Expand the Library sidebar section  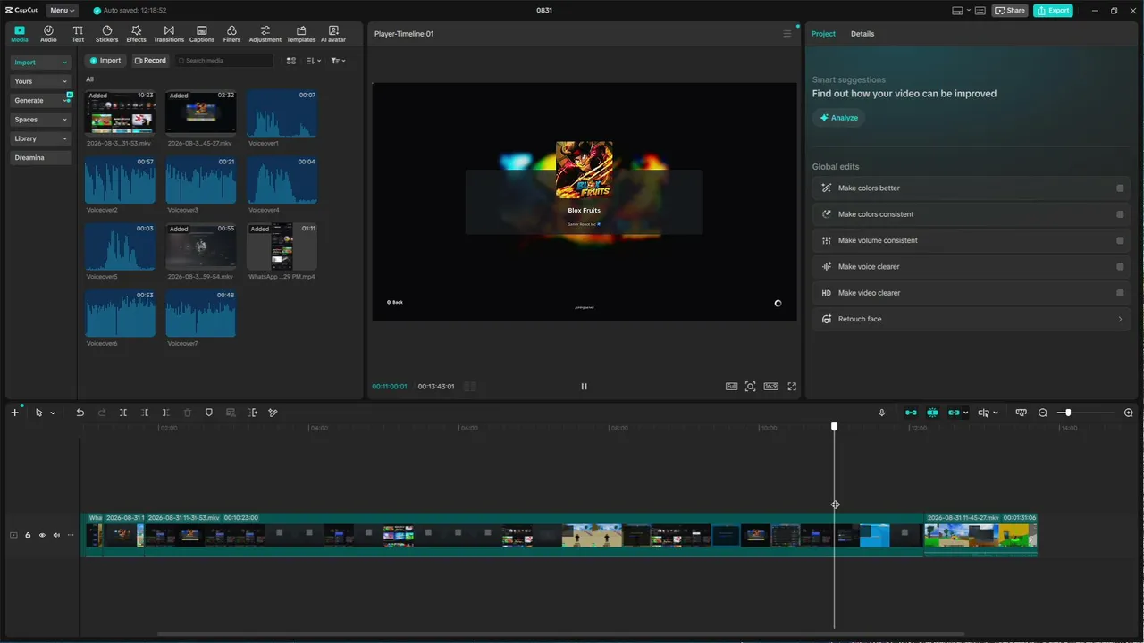41,138
